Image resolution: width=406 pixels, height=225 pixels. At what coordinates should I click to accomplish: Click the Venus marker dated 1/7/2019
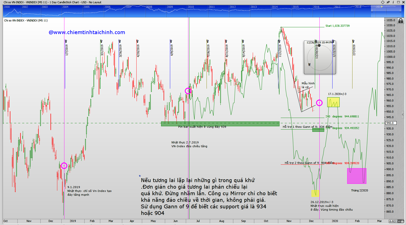pos(66,41)
